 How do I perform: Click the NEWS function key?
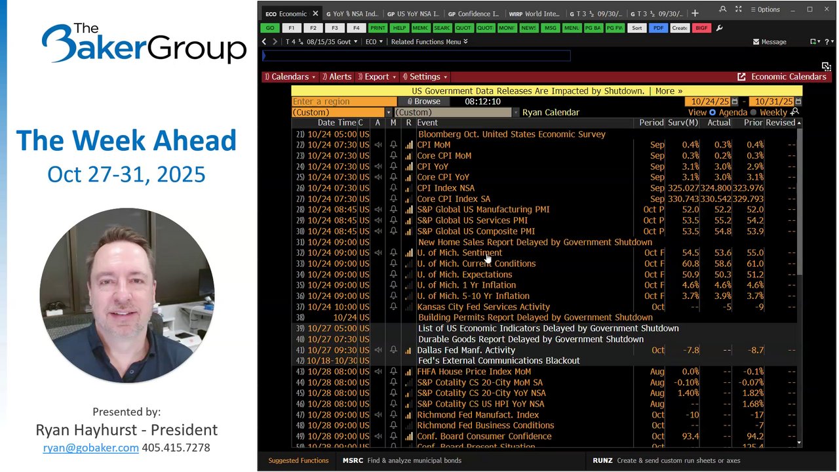528,28
